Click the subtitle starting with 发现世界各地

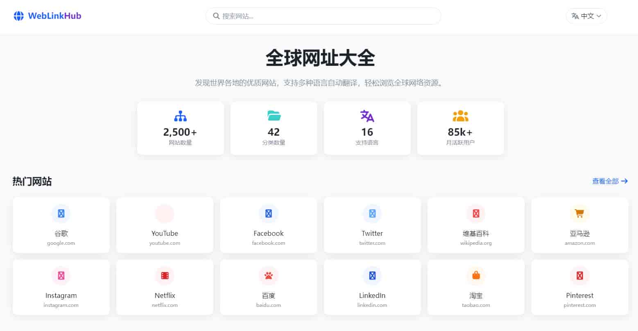[320, 83]
